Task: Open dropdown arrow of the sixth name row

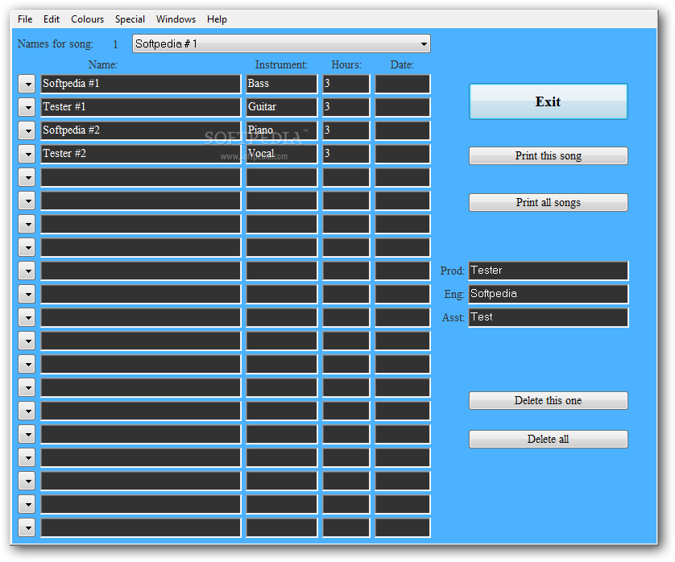Action: pos(27,200)
